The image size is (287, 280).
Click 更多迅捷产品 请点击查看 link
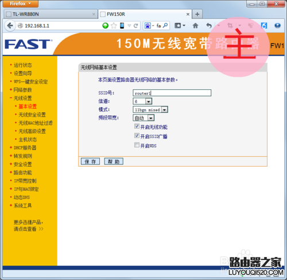point(29,226)
